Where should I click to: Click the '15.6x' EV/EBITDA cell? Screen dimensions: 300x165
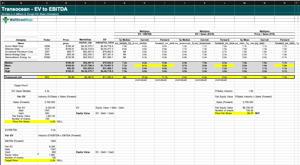[x=145, y=77]
